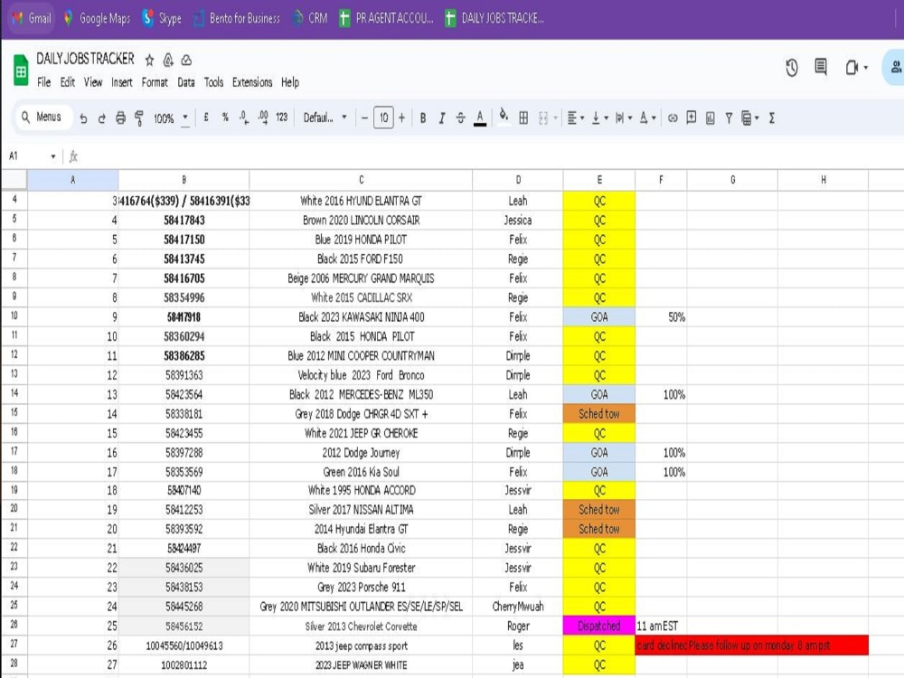Image resolution: width=904 pixels, height=678 pixels.
Task: Open the Skype bookmark
Action: (162, 18)
